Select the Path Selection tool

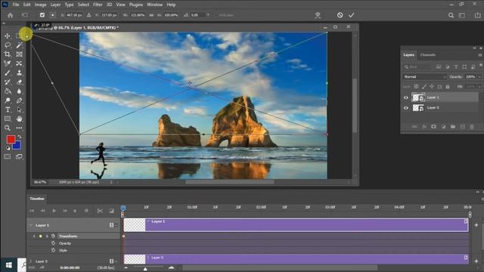tap(19, 110)
